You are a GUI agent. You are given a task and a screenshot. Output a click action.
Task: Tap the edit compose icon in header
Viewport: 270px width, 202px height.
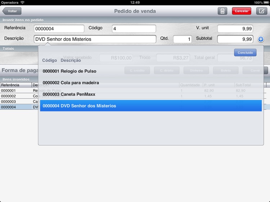tap(262, 11)
